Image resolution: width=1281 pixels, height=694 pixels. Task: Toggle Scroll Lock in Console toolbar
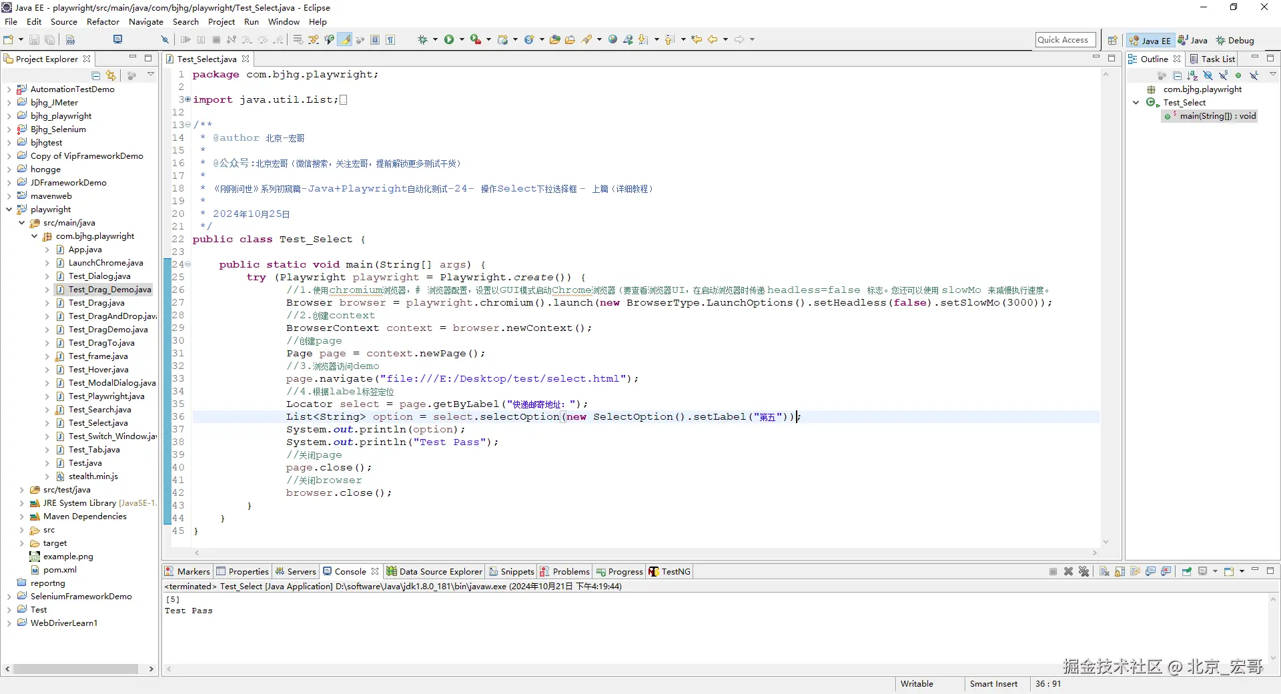1120,572
